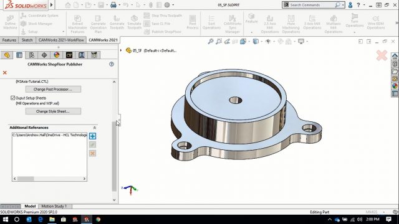
Task: Click the Post Process ribbon button
Action: (x=193, y=22)
